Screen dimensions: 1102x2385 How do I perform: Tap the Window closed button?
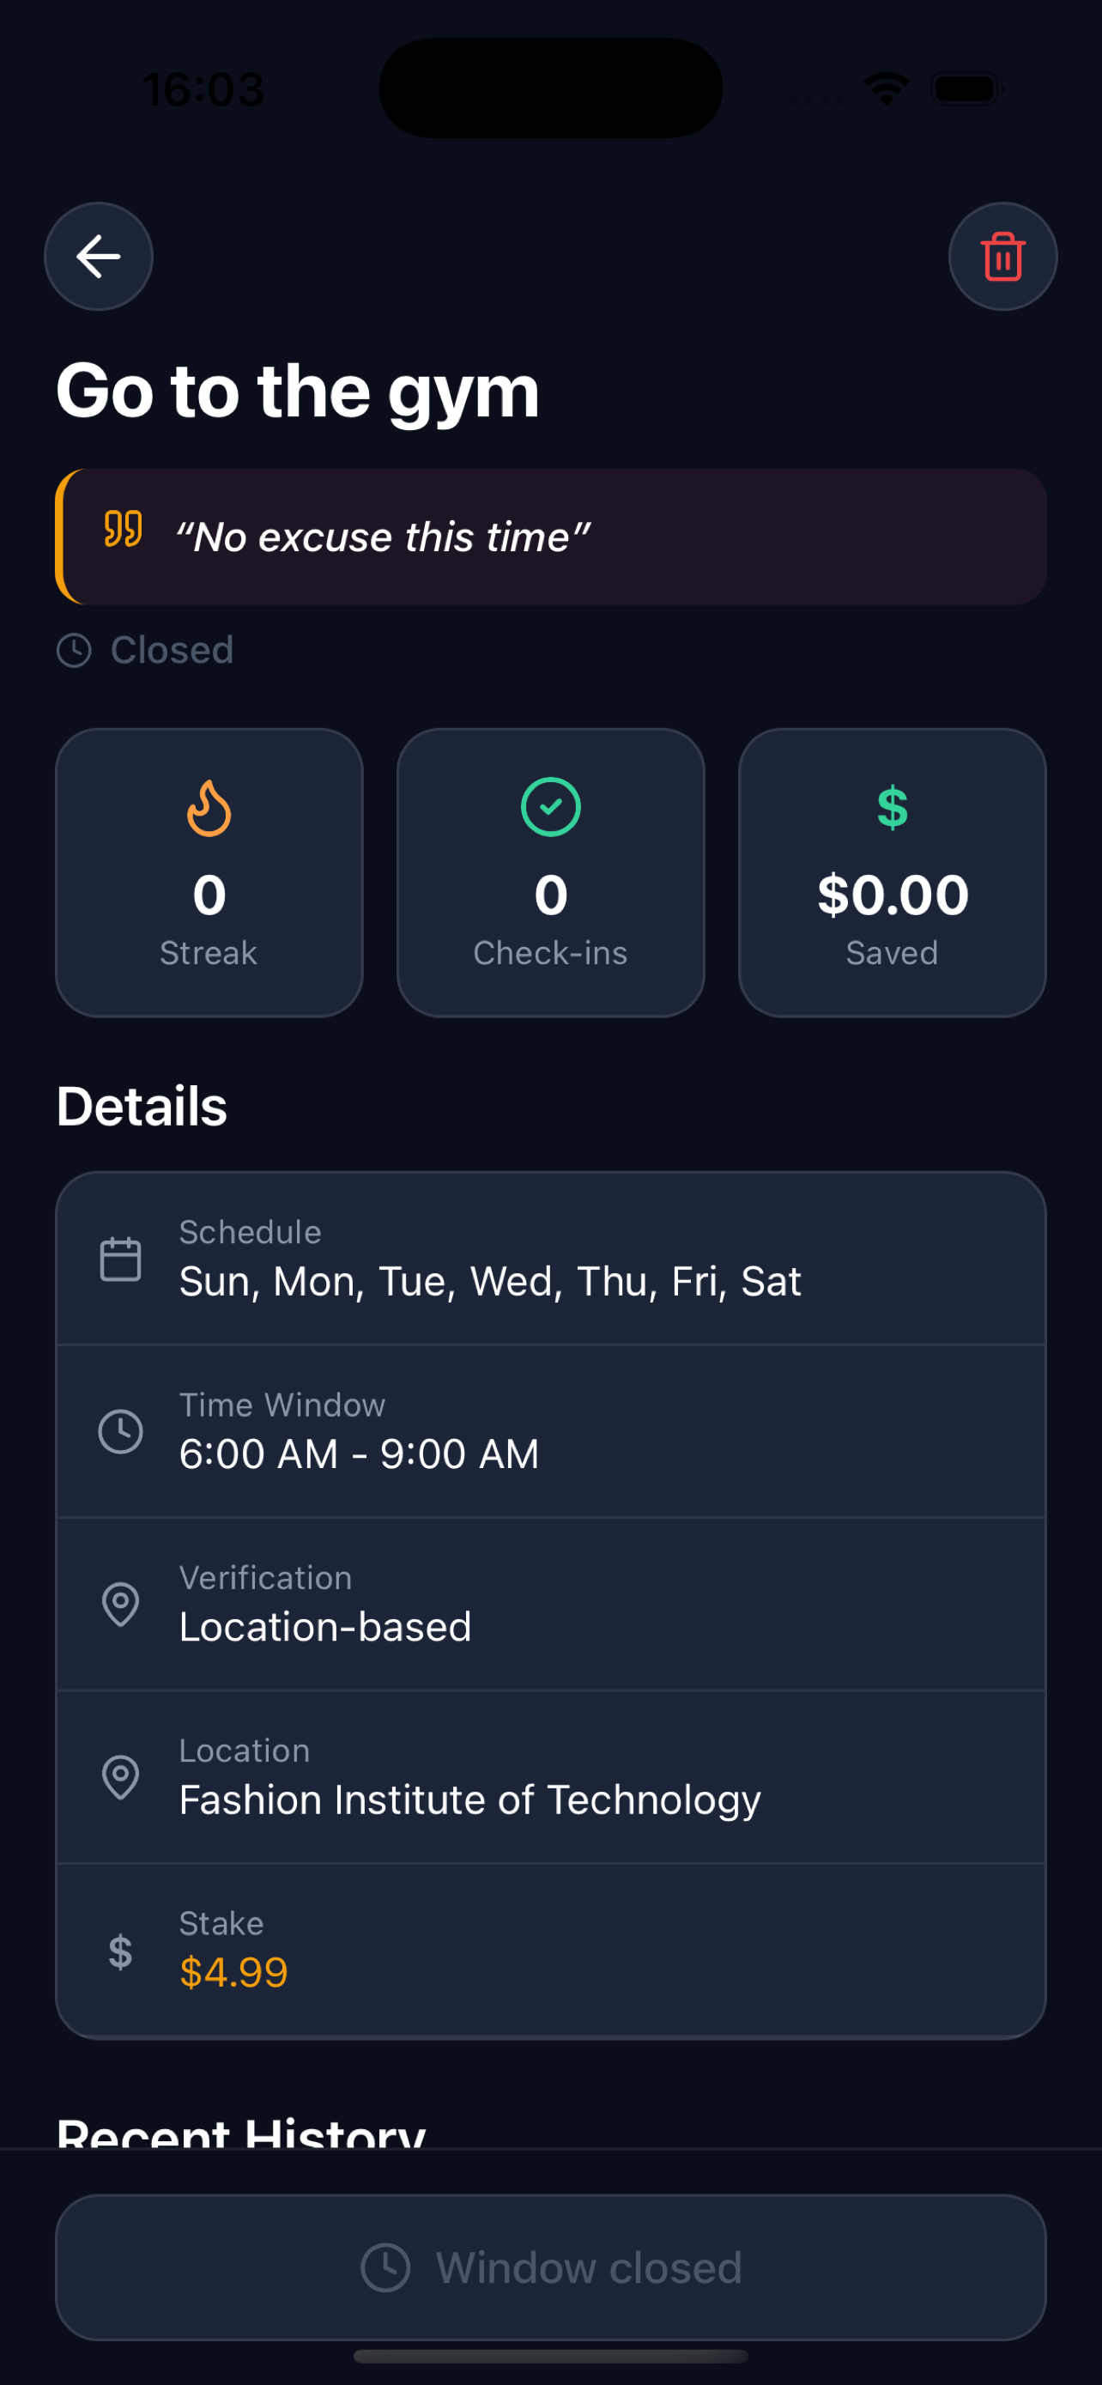pos(550,2267)
